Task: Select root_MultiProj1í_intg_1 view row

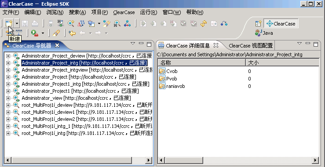Action: (87, 126)
